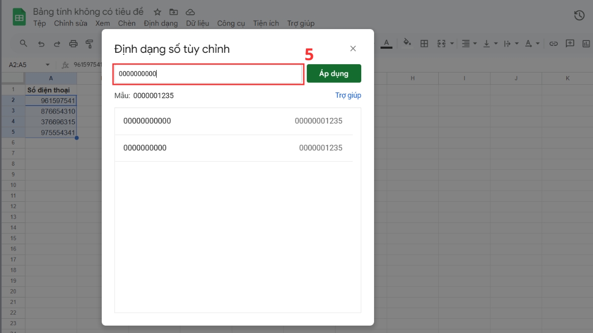Expand the text wrapping dropdown arrow
This screenshot has height=333, width=593.
[x=516, y=44]
